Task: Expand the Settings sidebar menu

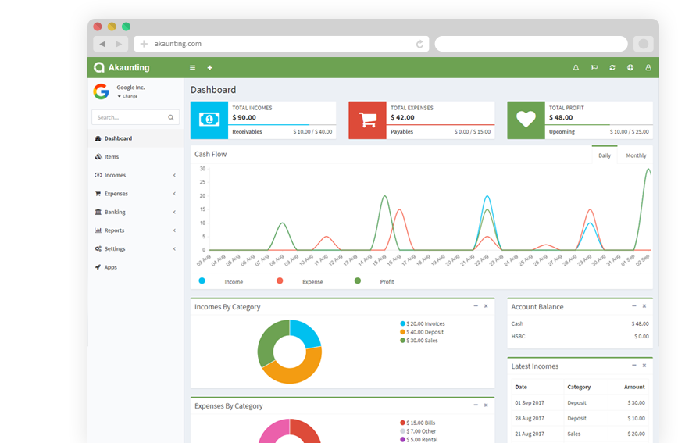Action: click(x=136, y=248)
